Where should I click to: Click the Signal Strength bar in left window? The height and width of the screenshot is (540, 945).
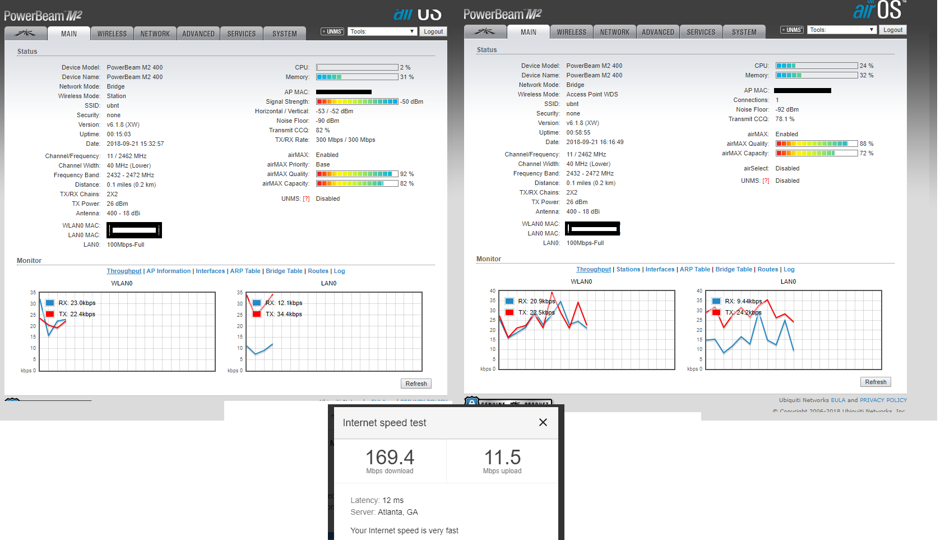(x=357, y=101)
